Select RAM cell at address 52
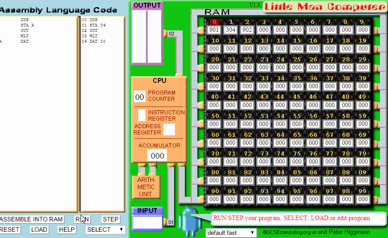 [247, 124]
